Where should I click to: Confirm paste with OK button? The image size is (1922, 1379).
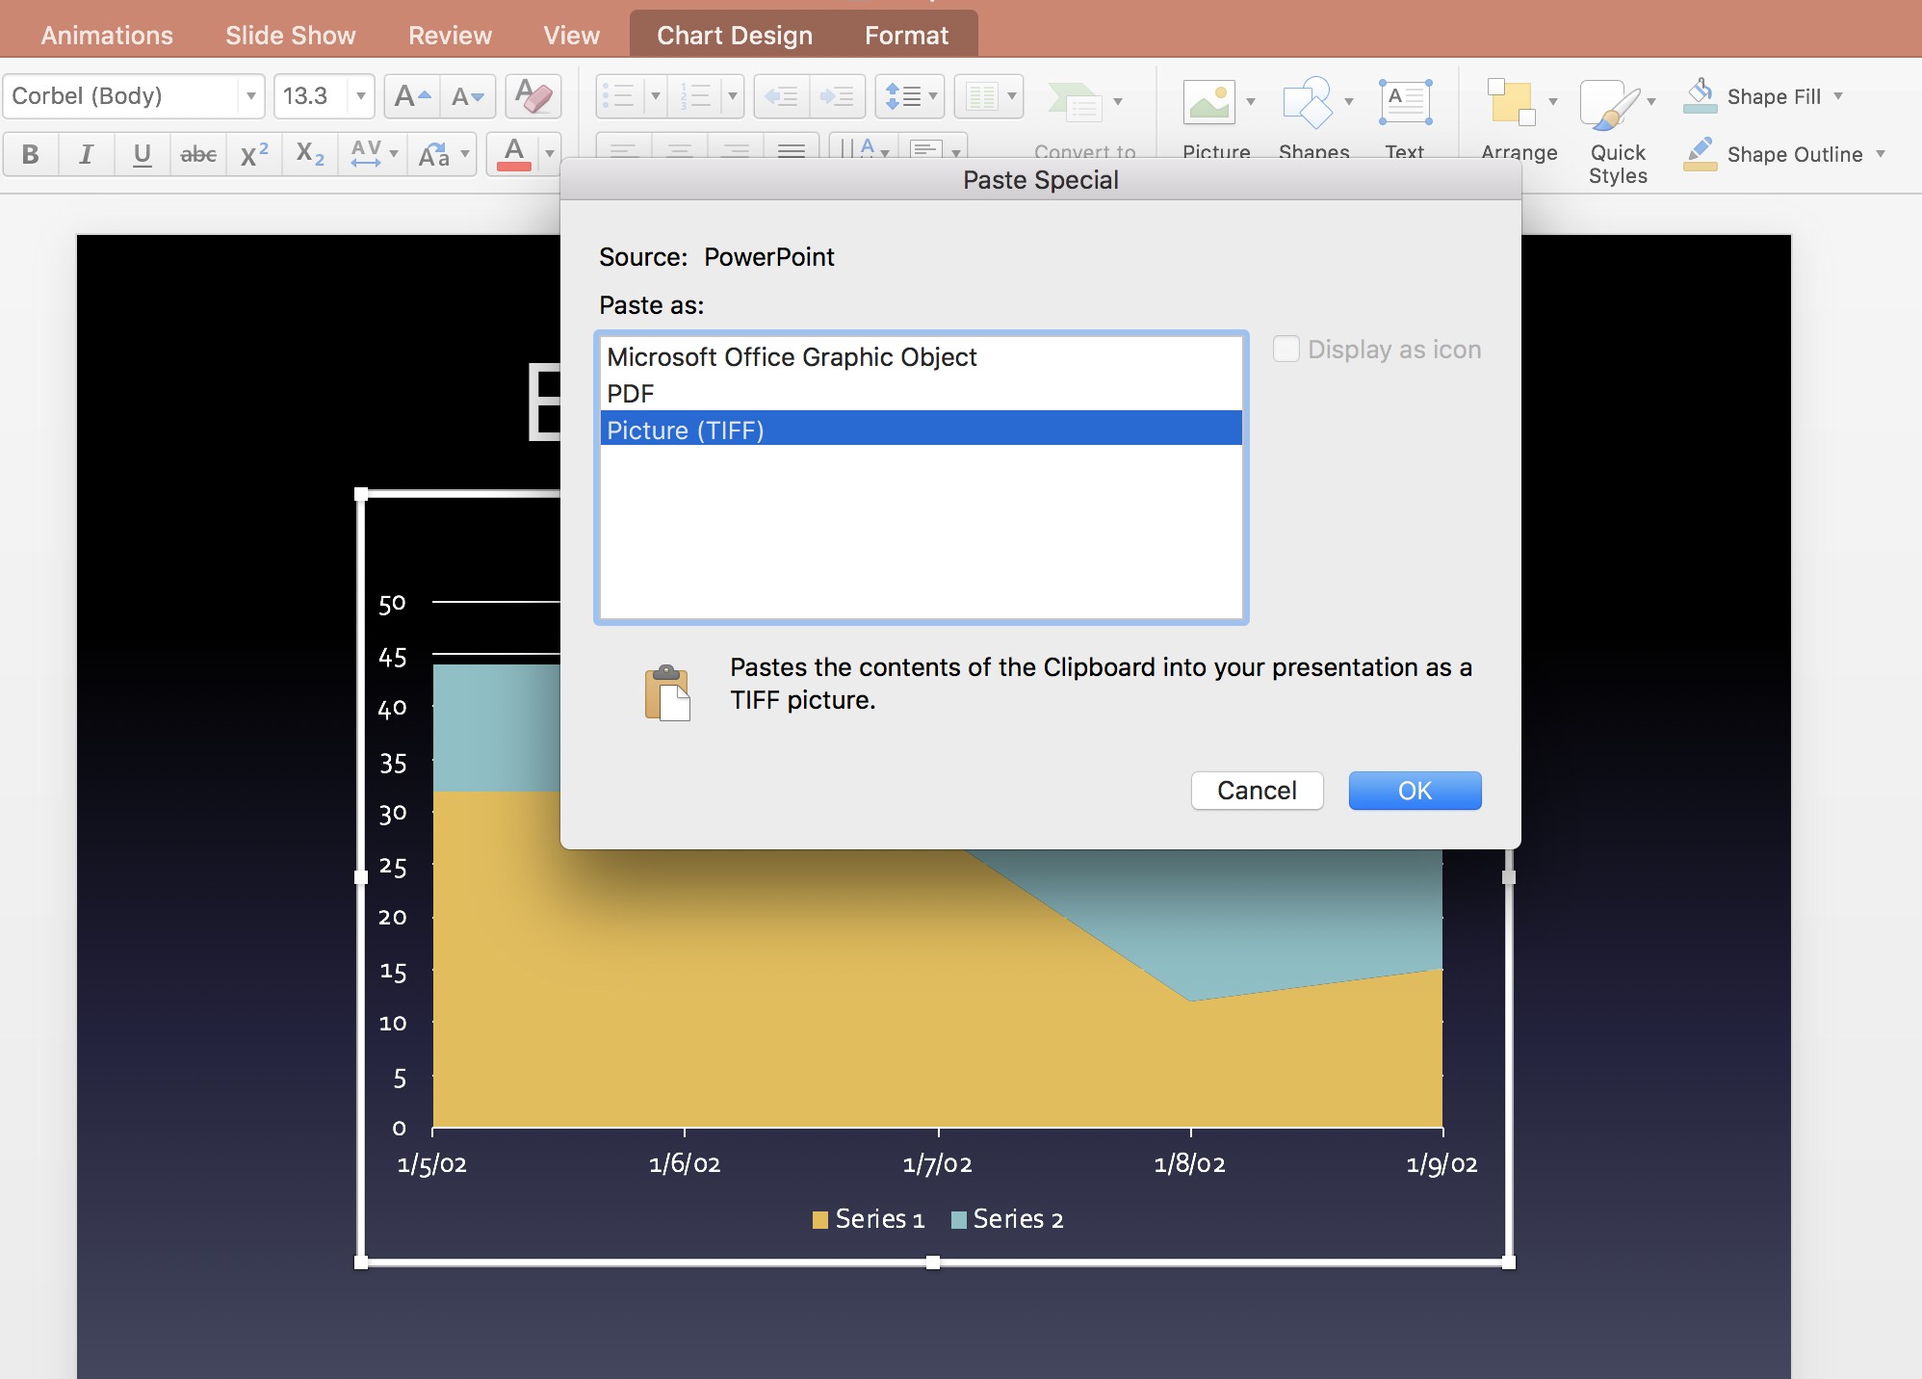coord(1415,790)
